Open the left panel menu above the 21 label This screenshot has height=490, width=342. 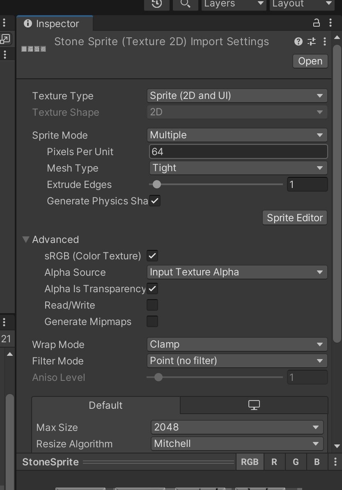pos(4,322)
